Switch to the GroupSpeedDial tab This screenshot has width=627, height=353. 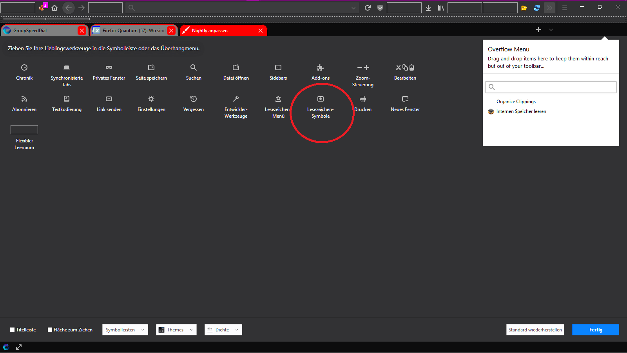point(39,31)
